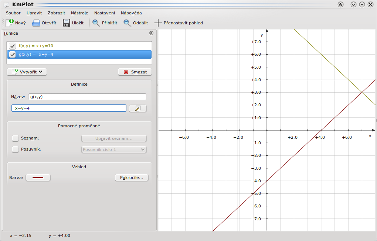Click the red x−y=4 line on plot
377x241 pixels.
coord(294,155)
